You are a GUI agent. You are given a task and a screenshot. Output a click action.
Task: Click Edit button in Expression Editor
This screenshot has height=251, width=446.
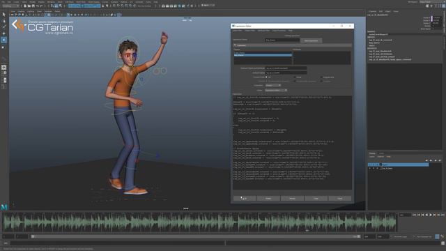245,198
